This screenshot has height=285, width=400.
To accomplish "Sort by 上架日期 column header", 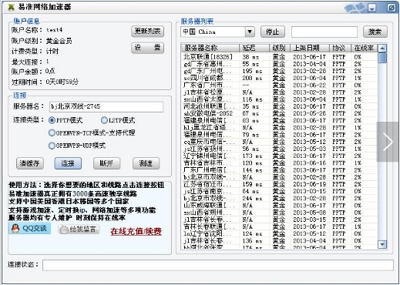I will [x=310, y=48].
